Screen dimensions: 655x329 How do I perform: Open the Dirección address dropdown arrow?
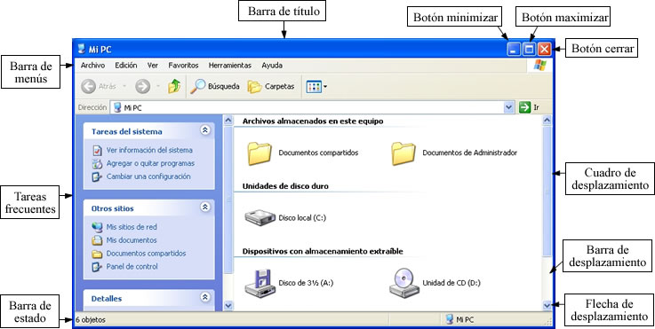508,107
